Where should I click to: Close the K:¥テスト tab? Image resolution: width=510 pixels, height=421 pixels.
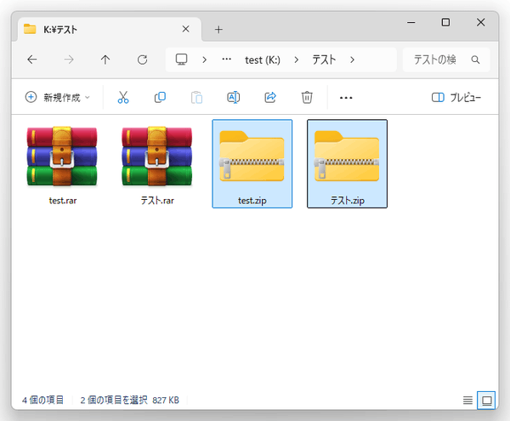click(185, 29)
